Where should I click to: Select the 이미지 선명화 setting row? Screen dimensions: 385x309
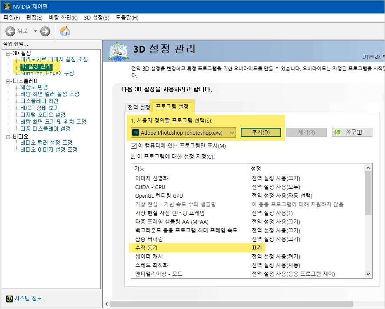pyautogui.click(x=248, y=178)
